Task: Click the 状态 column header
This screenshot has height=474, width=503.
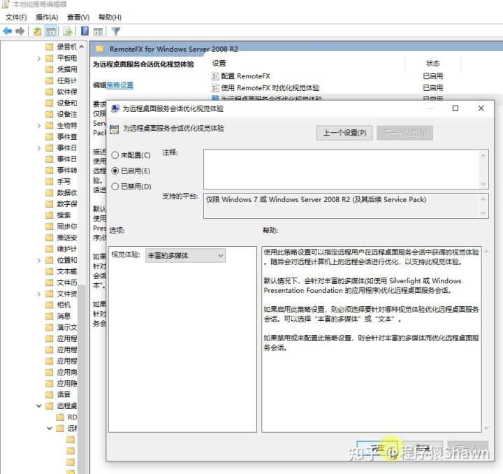Action: click(x=432, y=63)
